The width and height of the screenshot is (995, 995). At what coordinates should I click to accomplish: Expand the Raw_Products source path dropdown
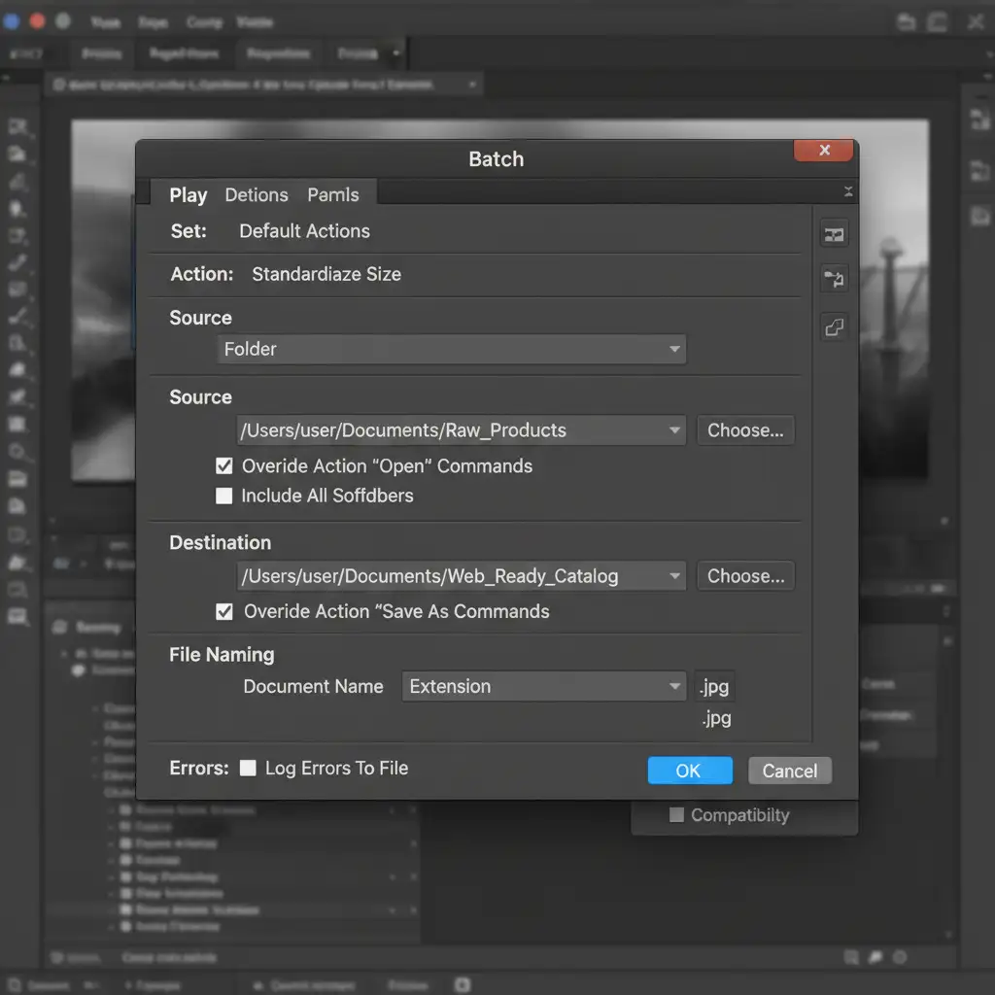point(674,430)
